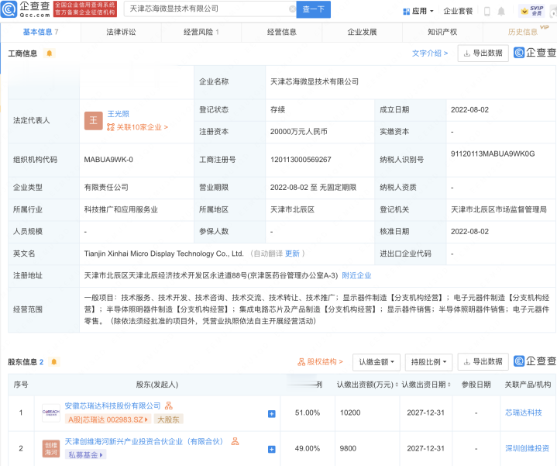Switch to the 经营信息 tab
Image resolution: width=557 pixels, height=466 pixels.
[x=282, y=33]
